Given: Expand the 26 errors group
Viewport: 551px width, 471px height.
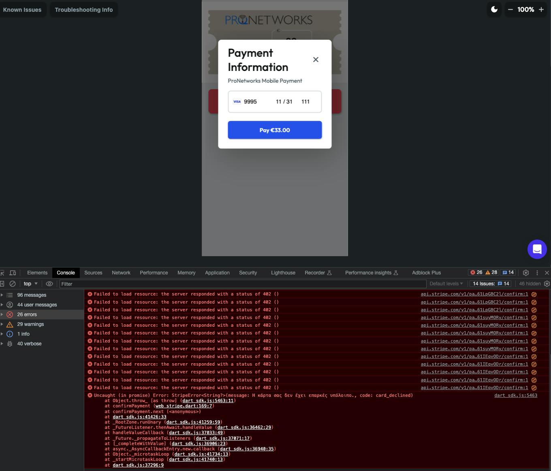Looking at the screenshot, I should point(2,315).
